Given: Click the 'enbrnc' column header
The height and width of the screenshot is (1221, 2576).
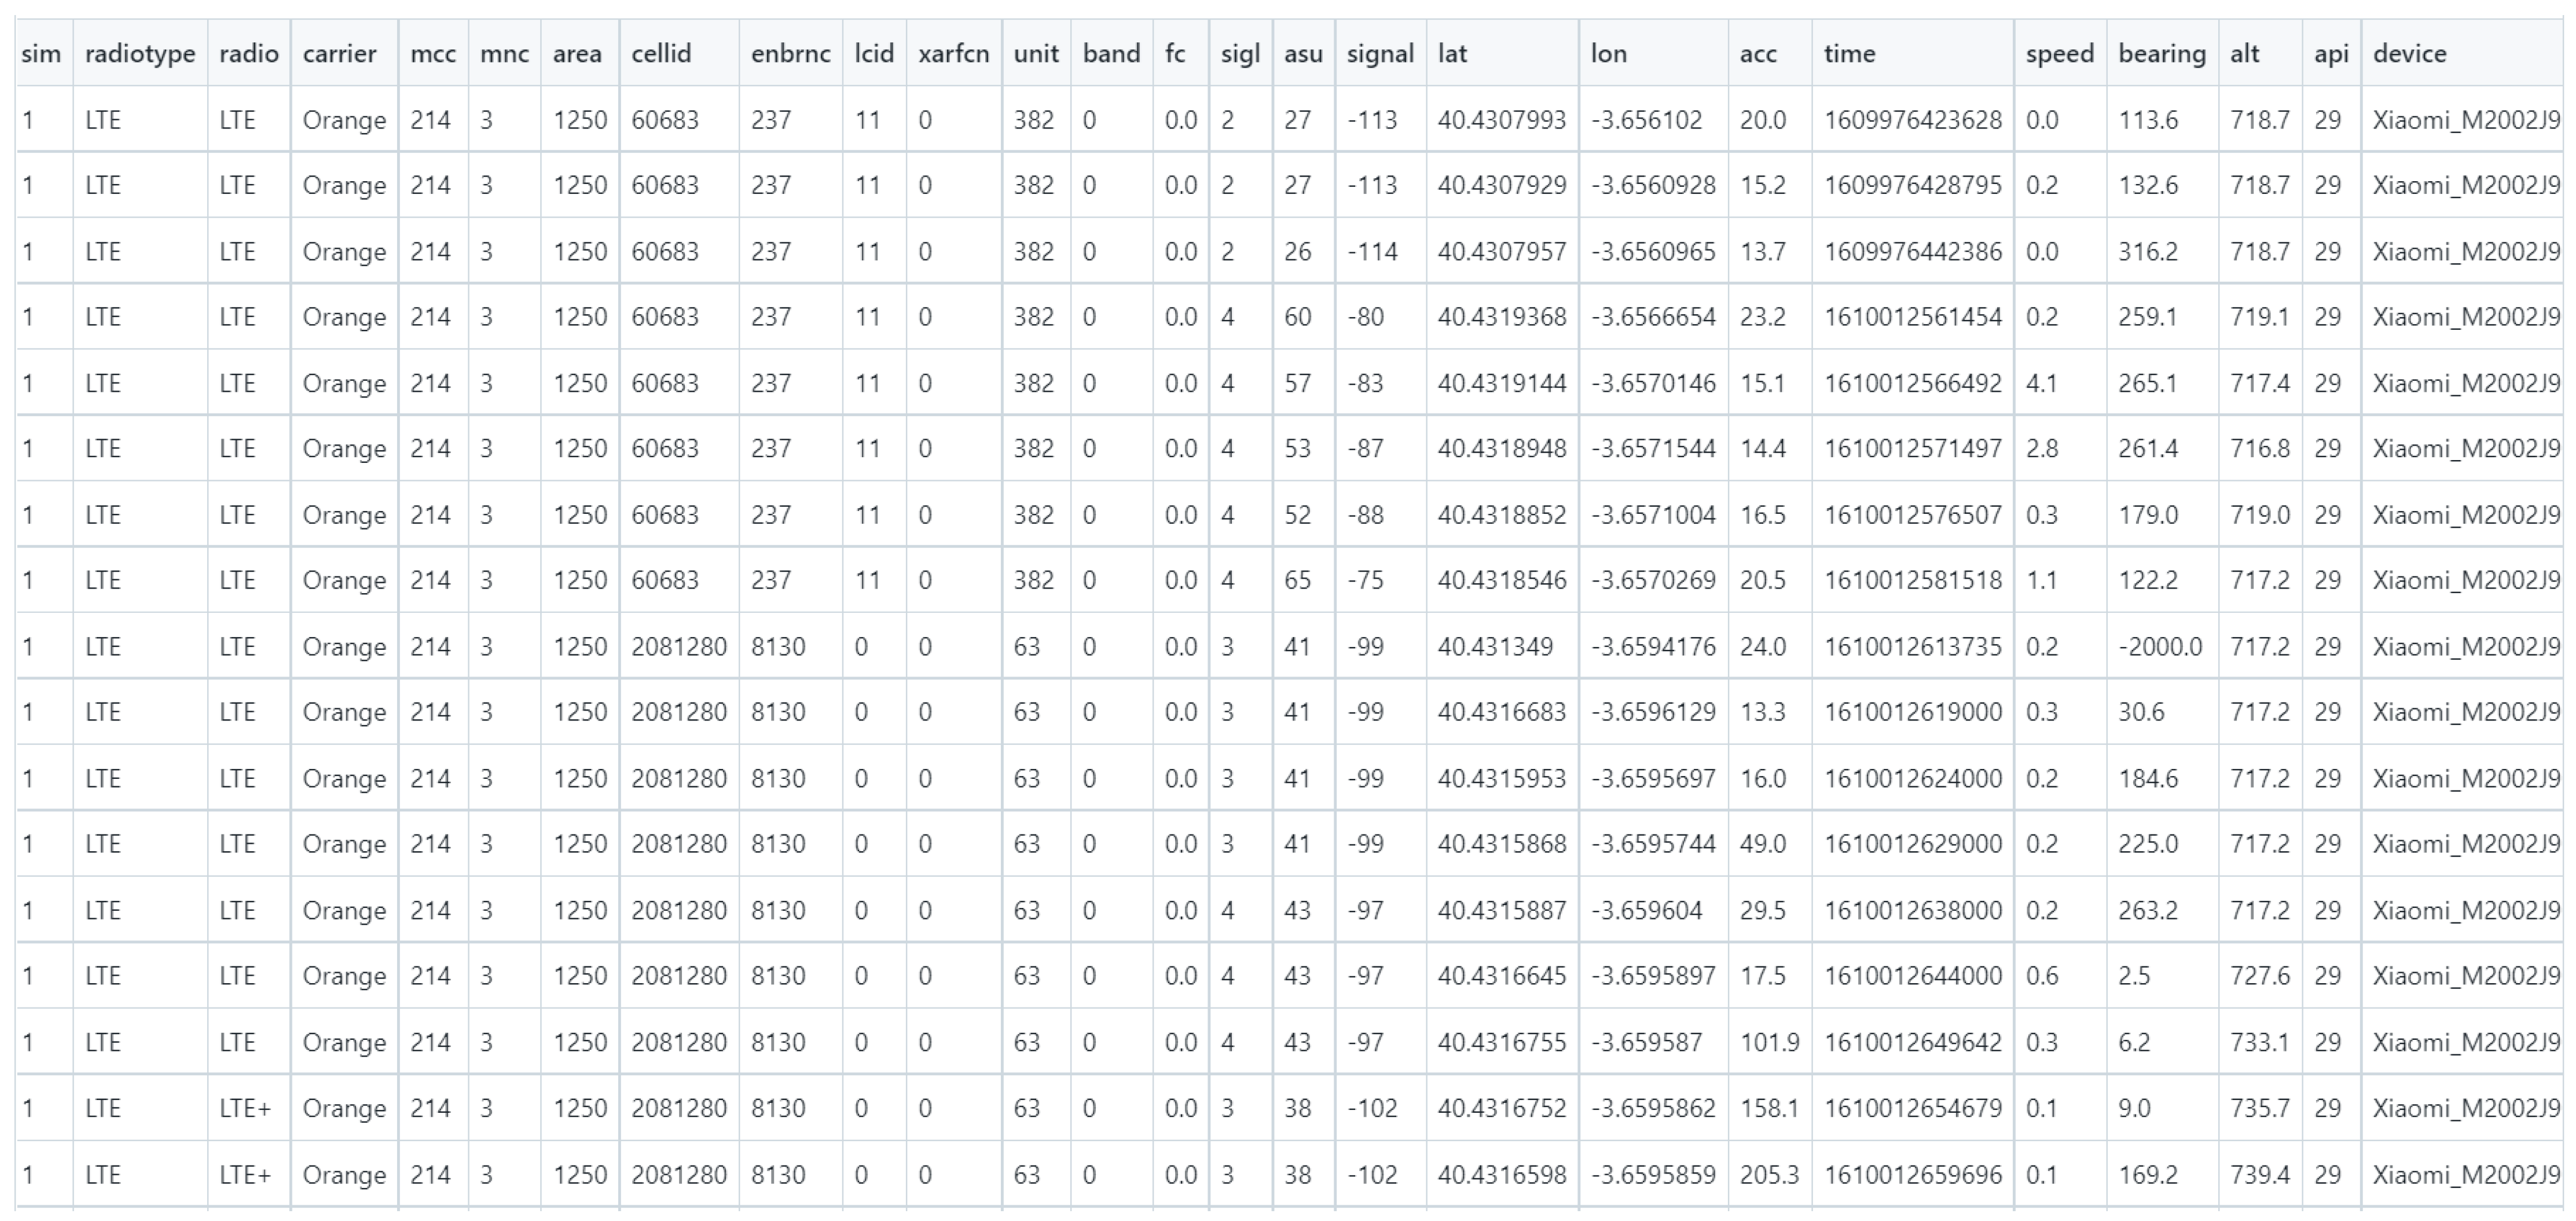Looking at the screenshot, I should pos(790,54).
